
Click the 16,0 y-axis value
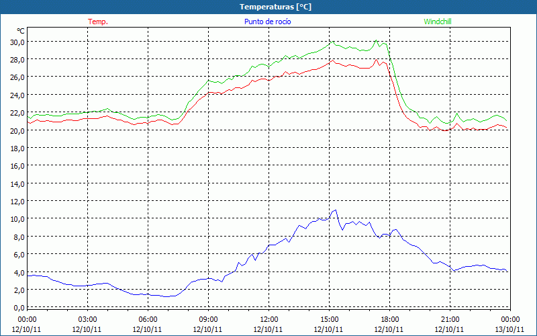tap(17, 166)
